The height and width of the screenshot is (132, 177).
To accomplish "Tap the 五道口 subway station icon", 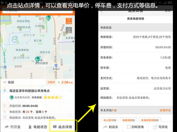I will point(56,65).
